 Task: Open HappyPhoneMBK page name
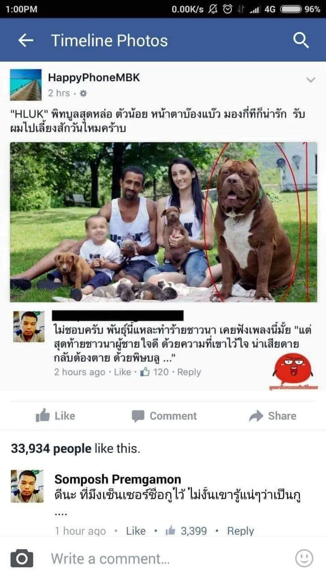point(94,77)
